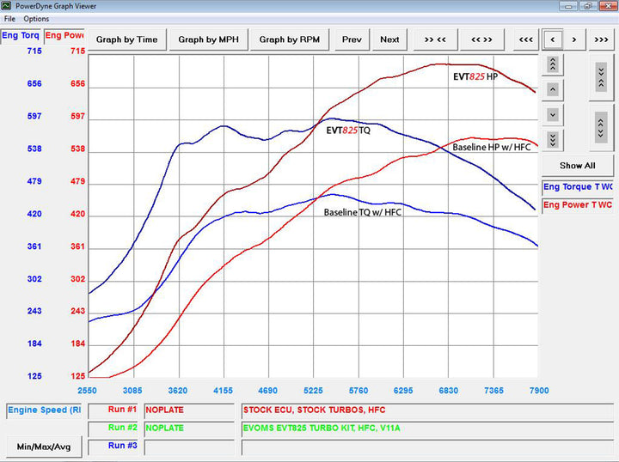Click the 7900 RPM axis value
The width and height of the screenshot is (619, 462).
pyautogui.click(x=539, y=391)
